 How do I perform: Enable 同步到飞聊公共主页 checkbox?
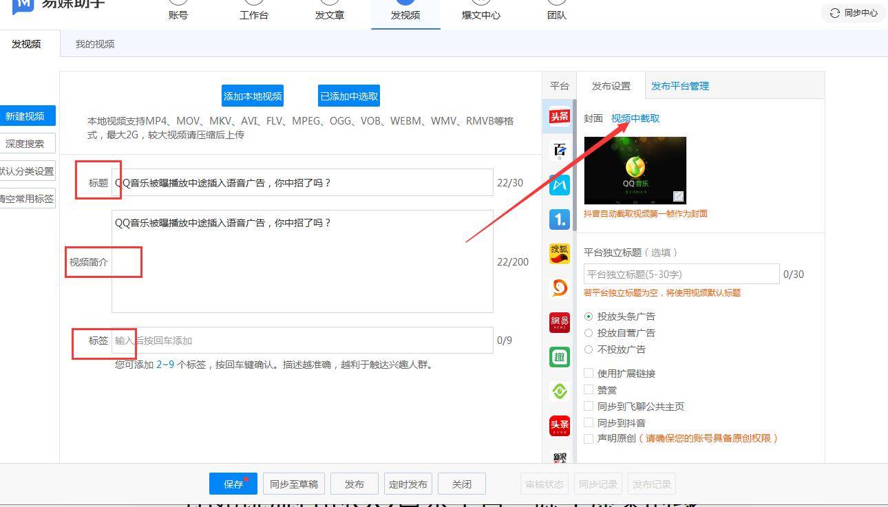click(589, 406)
